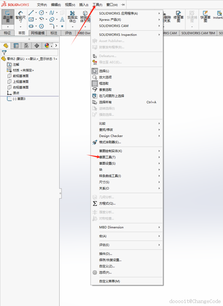The height and width of the screenshot is (306, 223).
Task: Choose 选择所有 Ctrl+A menu entry
Action: tap(127, 102)
